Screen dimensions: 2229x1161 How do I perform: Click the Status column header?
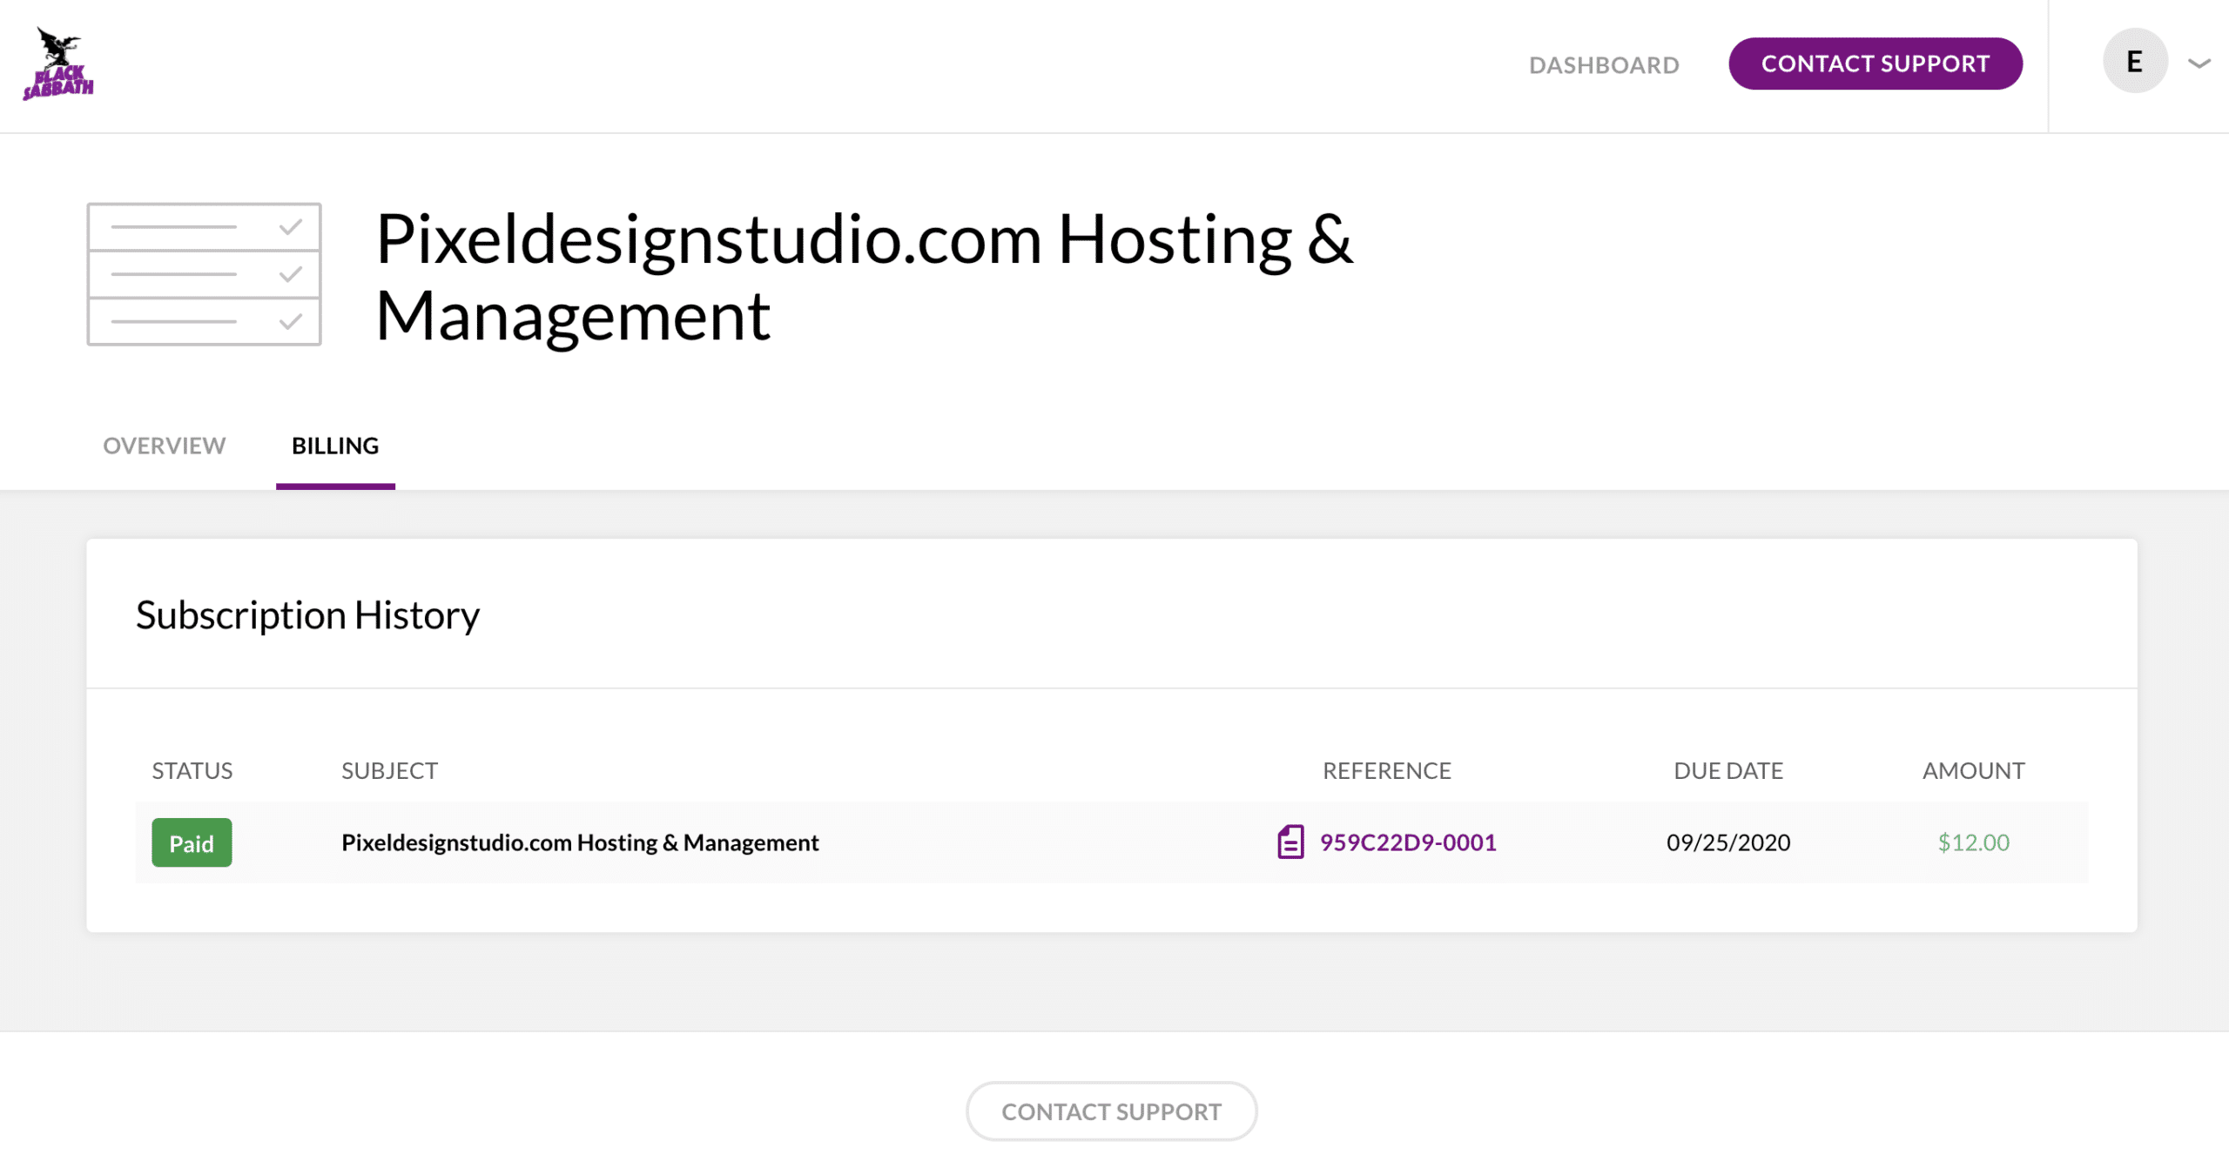(192, 770)
